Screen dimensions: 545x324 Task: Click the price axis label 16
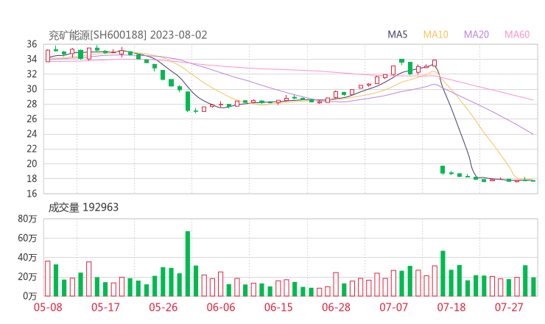(x=32, y=194)
